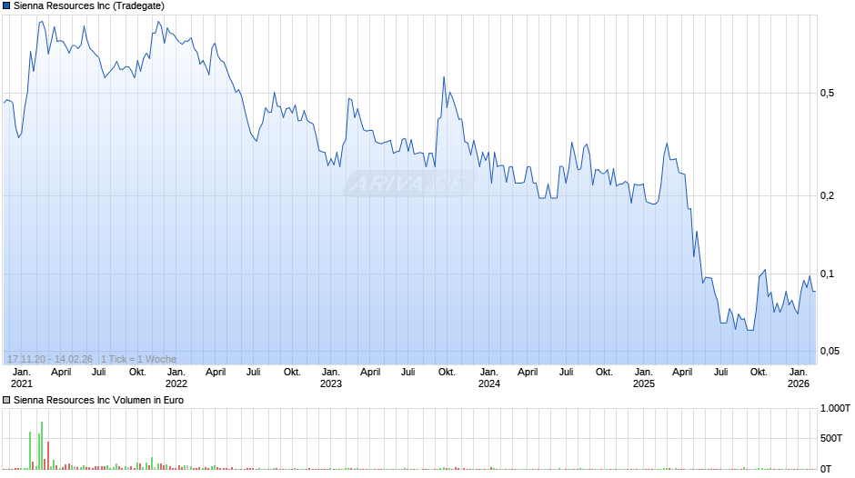Screen dimensions: 855x478
Task: Click the 'Jan. 2023' time axis label
Action: click(x=331, y=378)
